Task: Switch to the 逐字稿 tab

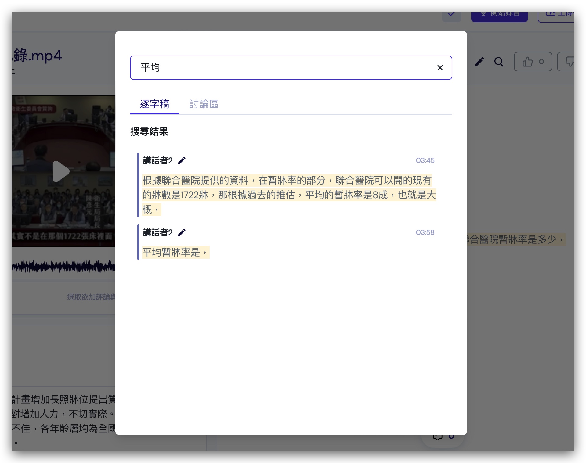Action: (x=154, y=104)
